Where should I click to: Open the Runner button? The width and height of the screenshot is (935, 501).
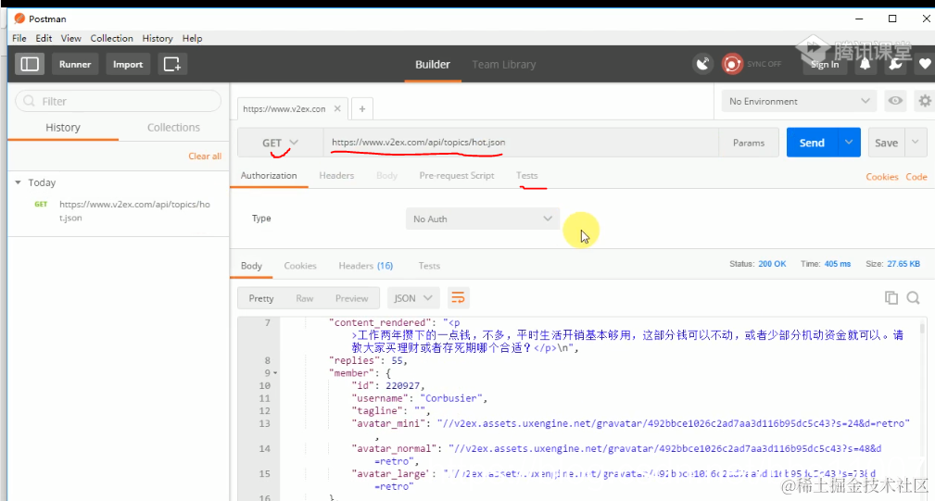pos(75,64)
